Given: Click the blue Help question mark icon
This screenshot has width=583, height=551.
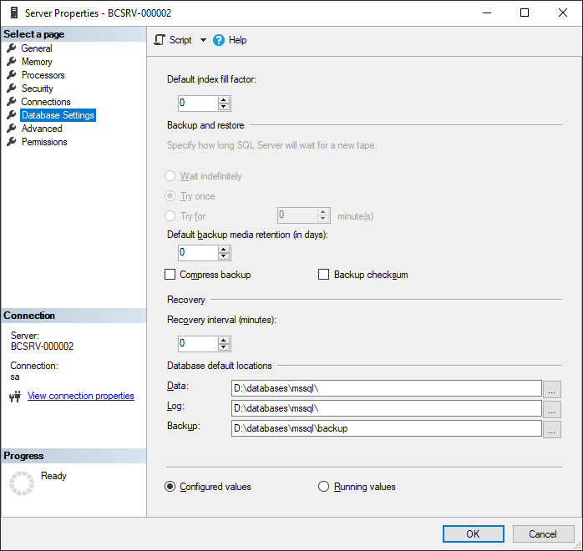Looking at the screenshot, I should 219,40.
